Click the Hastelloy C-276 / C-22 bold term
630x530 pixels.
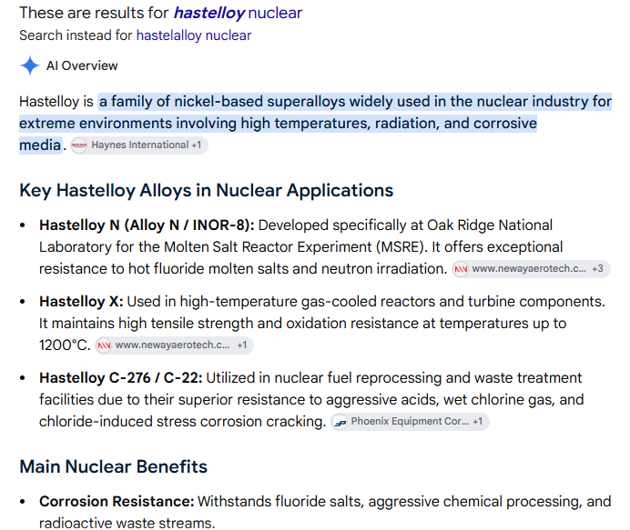point(120,378)
